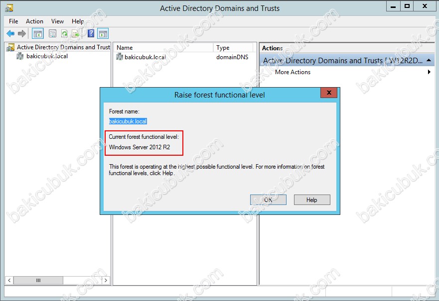Open the View menu
Viewport: 439px width, 301px height.
[x=57, y=21]
